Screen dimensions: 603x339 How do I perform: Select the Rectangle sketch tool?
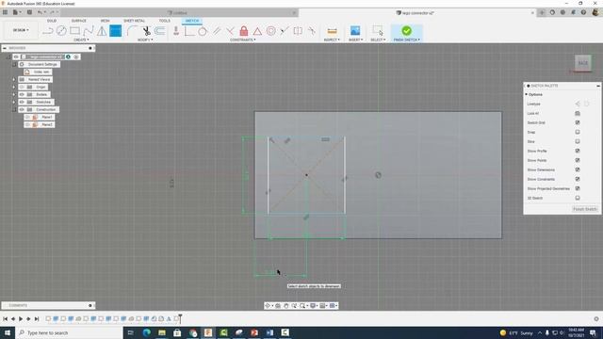point(75,31)
